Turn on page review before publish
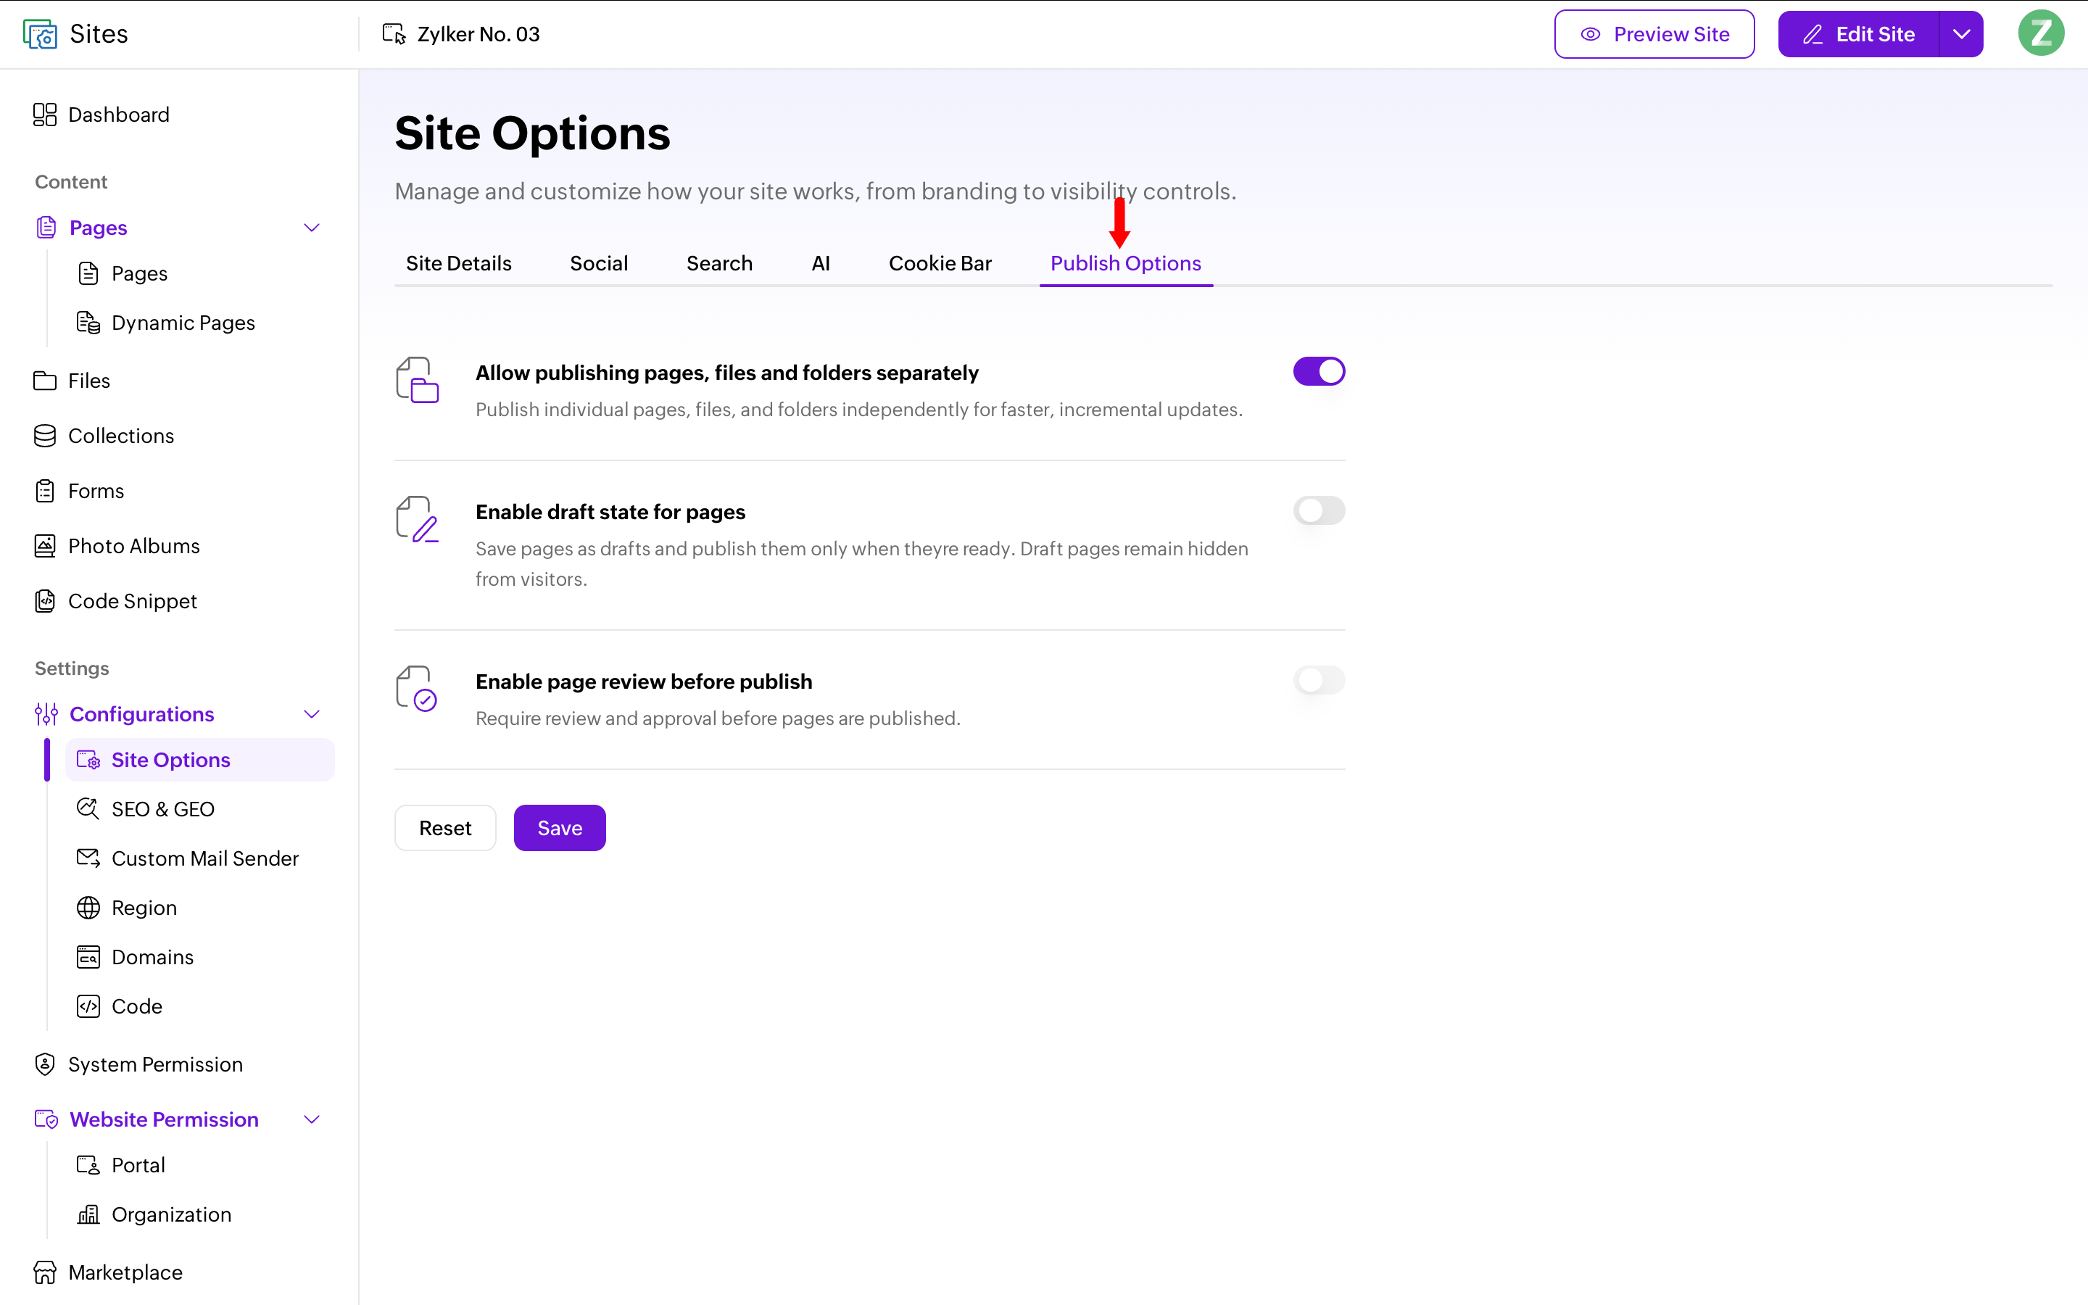Viewport: 2088px width, 1305px height. (x=1318, y=681)
